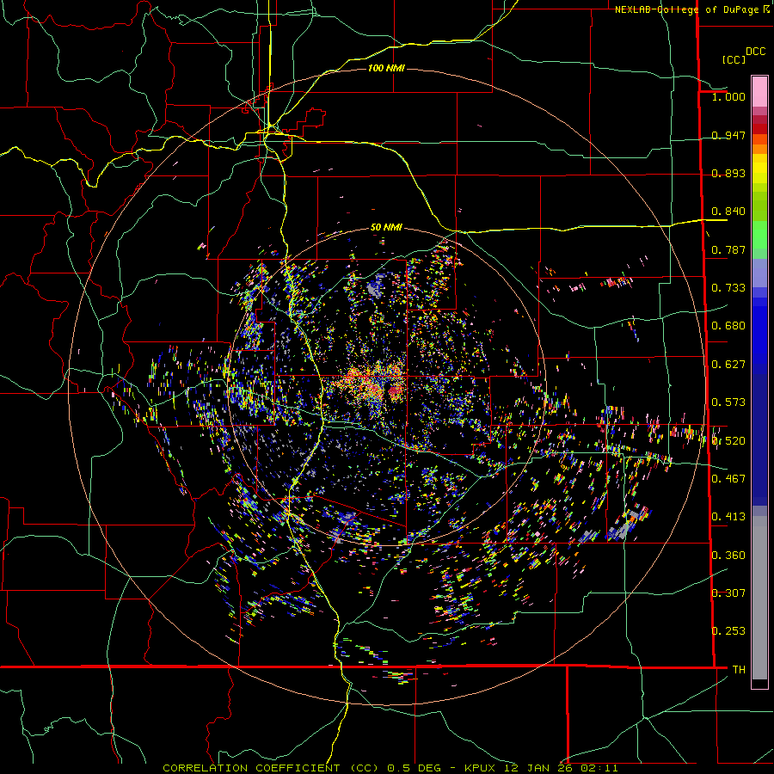Click the 0.733 color scale value

tap(728, 288)
